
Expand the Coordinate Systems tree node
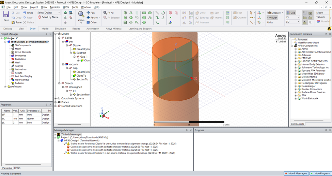[x=56, y=98]
